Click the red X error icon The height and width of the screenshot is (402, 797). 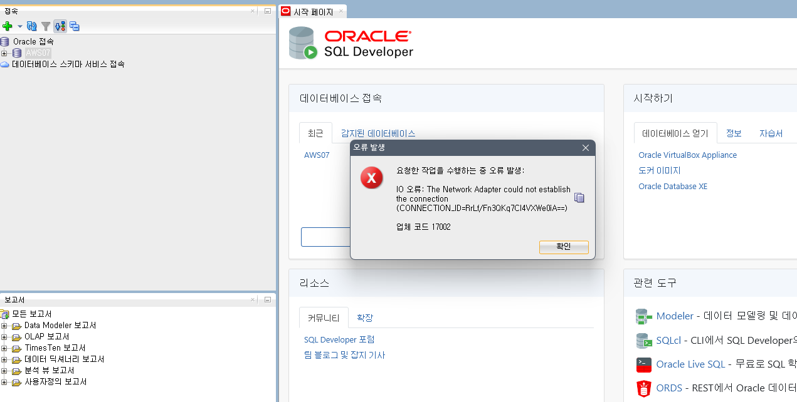coord(371,178)
